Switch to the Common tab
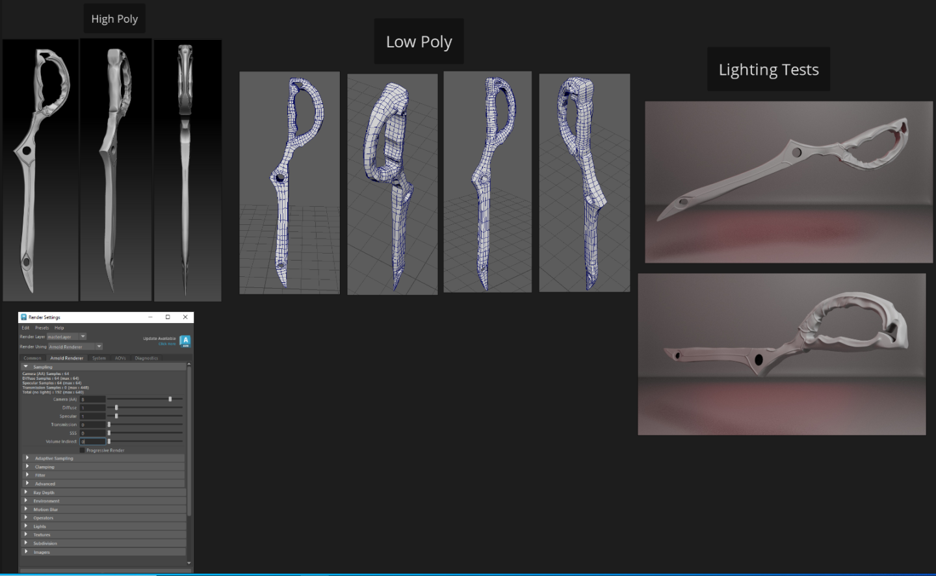This screenshot has width=936, height=576. click(x=32, y=358)
